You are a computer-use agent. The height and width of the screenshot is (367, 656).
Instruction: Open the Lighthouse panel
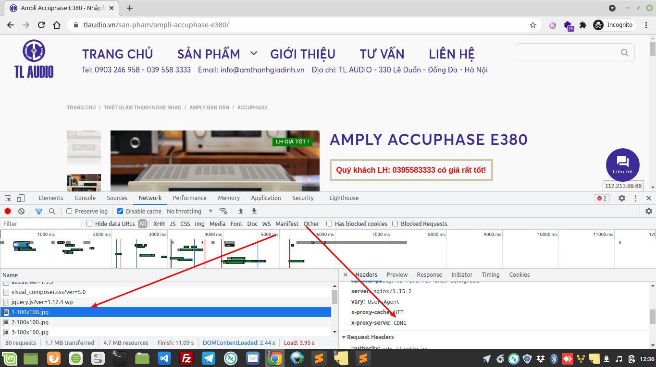tap(344, 198)
